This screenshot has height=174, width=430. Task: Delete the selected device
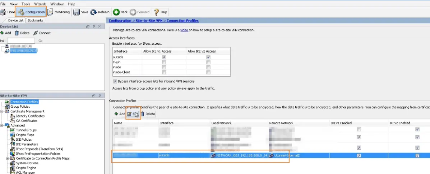click(x=22, y=33)
